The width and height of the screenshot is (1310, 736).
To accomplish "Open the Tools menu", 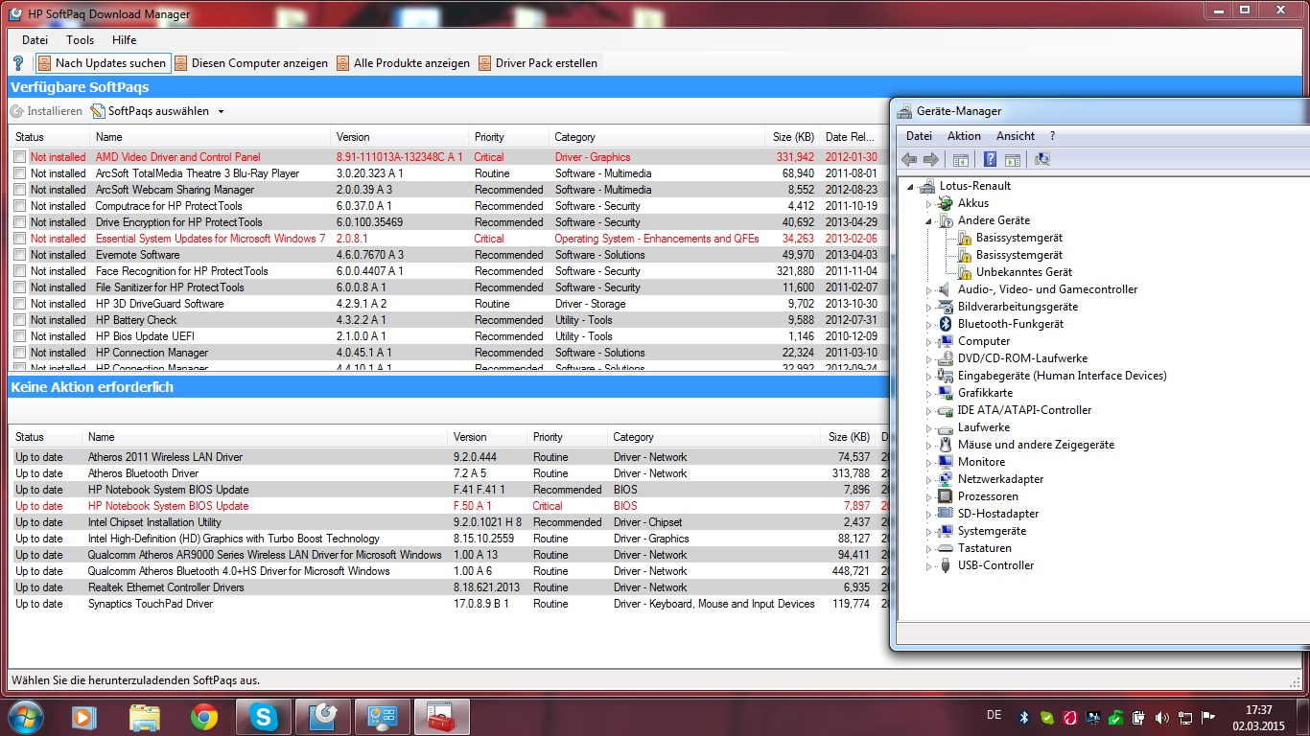I will [x=81, y=40].
